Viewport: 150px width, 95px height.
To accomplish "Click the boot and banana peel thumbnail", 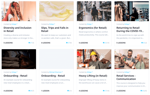I will point(56,11).
